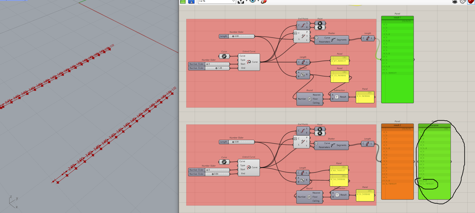
Task: Click the Number Slider set to 1.38
Action: [x=209, y=68]
